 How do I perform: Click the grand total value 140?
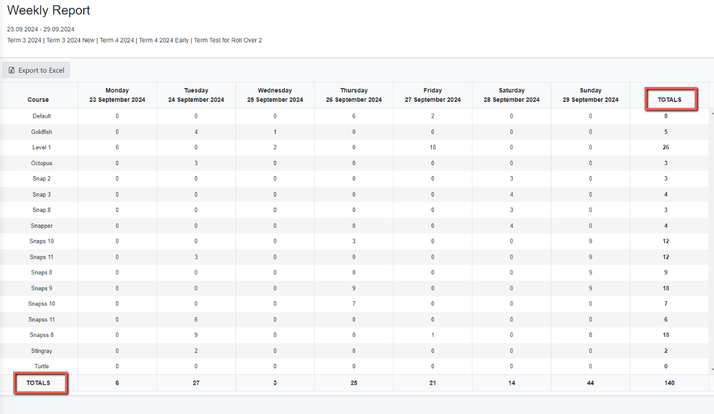(x=669, y=383)
